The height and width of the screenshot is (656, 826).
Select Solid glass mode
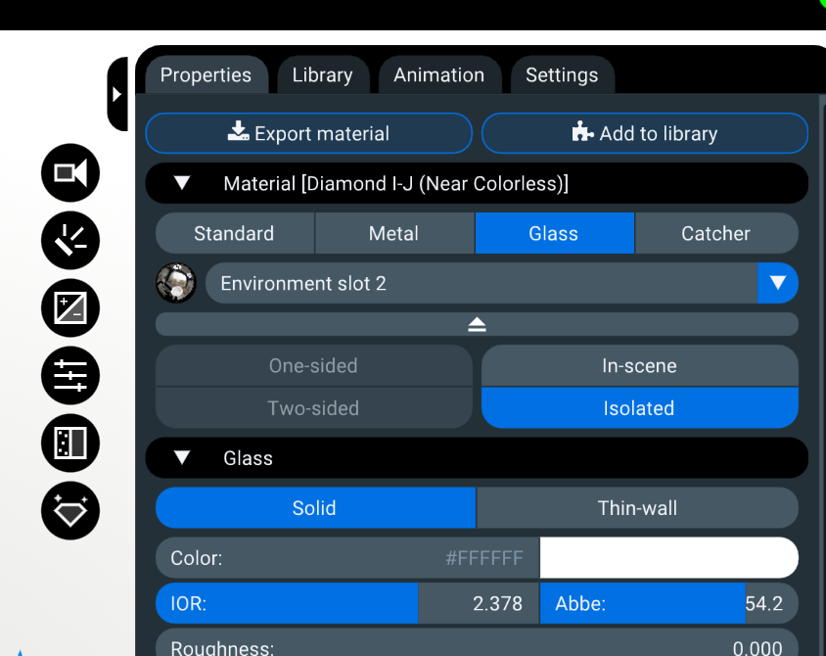315,508
